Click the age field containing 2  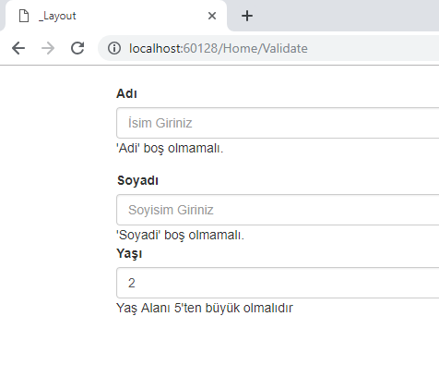278,283
